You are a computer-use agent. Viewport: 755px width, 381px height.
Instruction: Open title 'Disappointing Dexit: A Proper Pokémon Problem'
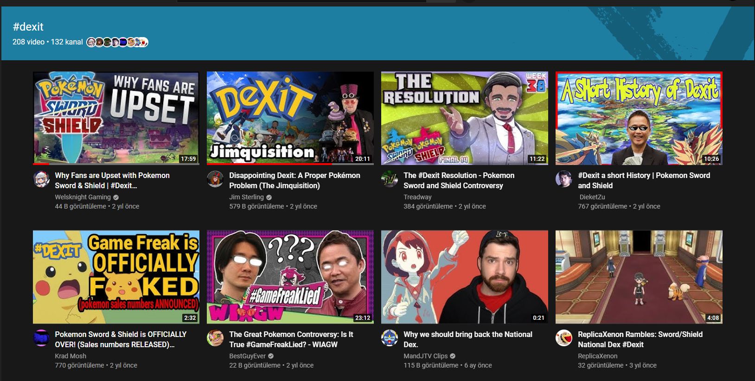click(x=294, y=180)
